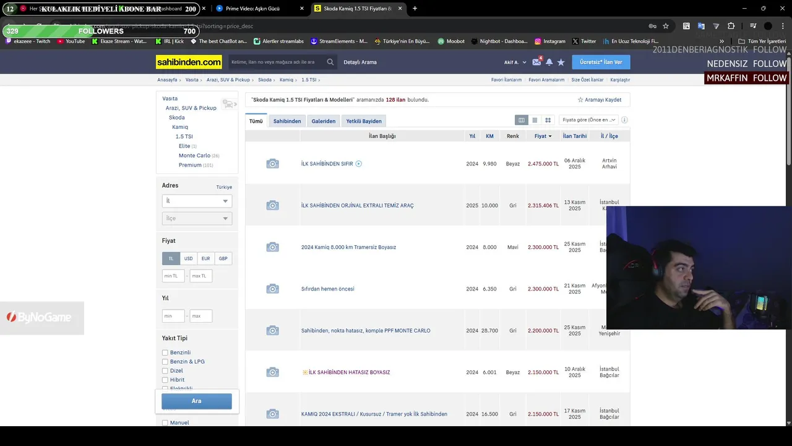Open the İlçe district dropdown
The width and height of the screenshot is (792, 446).
pos(197,218)
